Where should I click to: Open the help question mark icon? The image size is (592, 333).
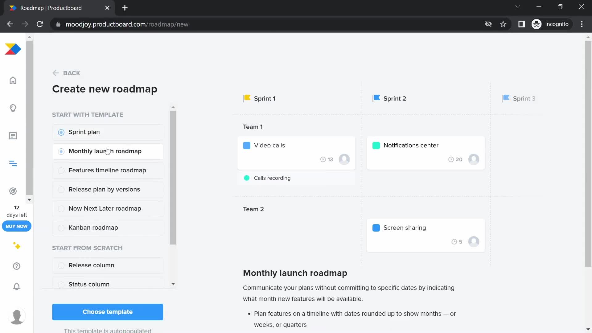[x=16, y=266]
